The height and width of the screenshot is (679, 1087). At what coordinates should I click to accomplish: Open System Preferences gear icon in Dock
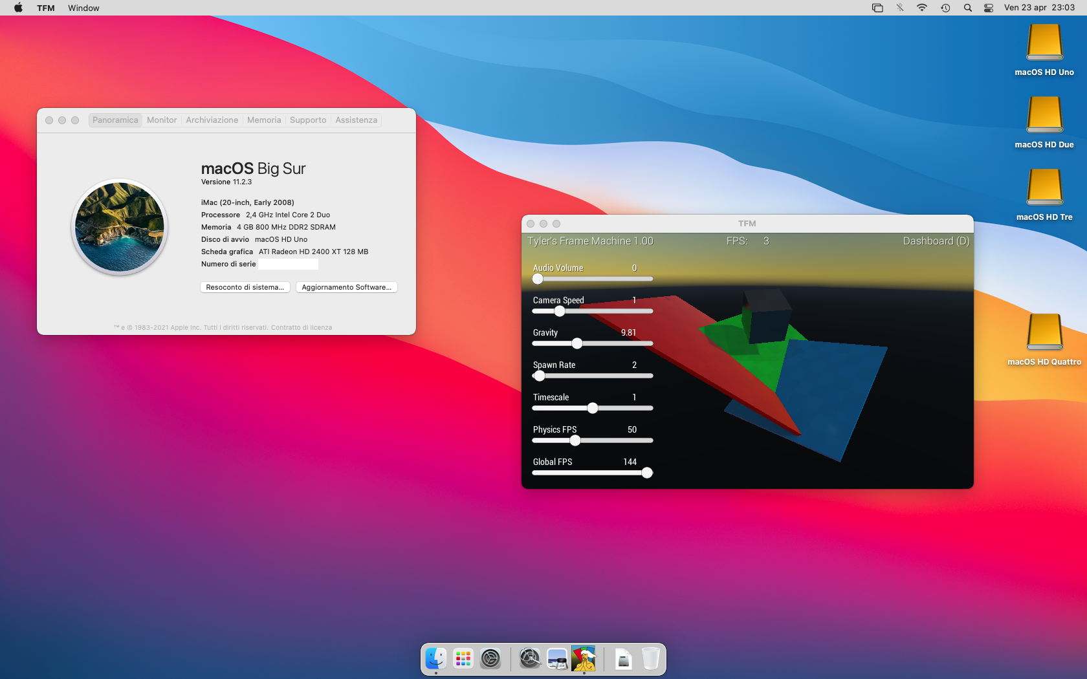490,659
